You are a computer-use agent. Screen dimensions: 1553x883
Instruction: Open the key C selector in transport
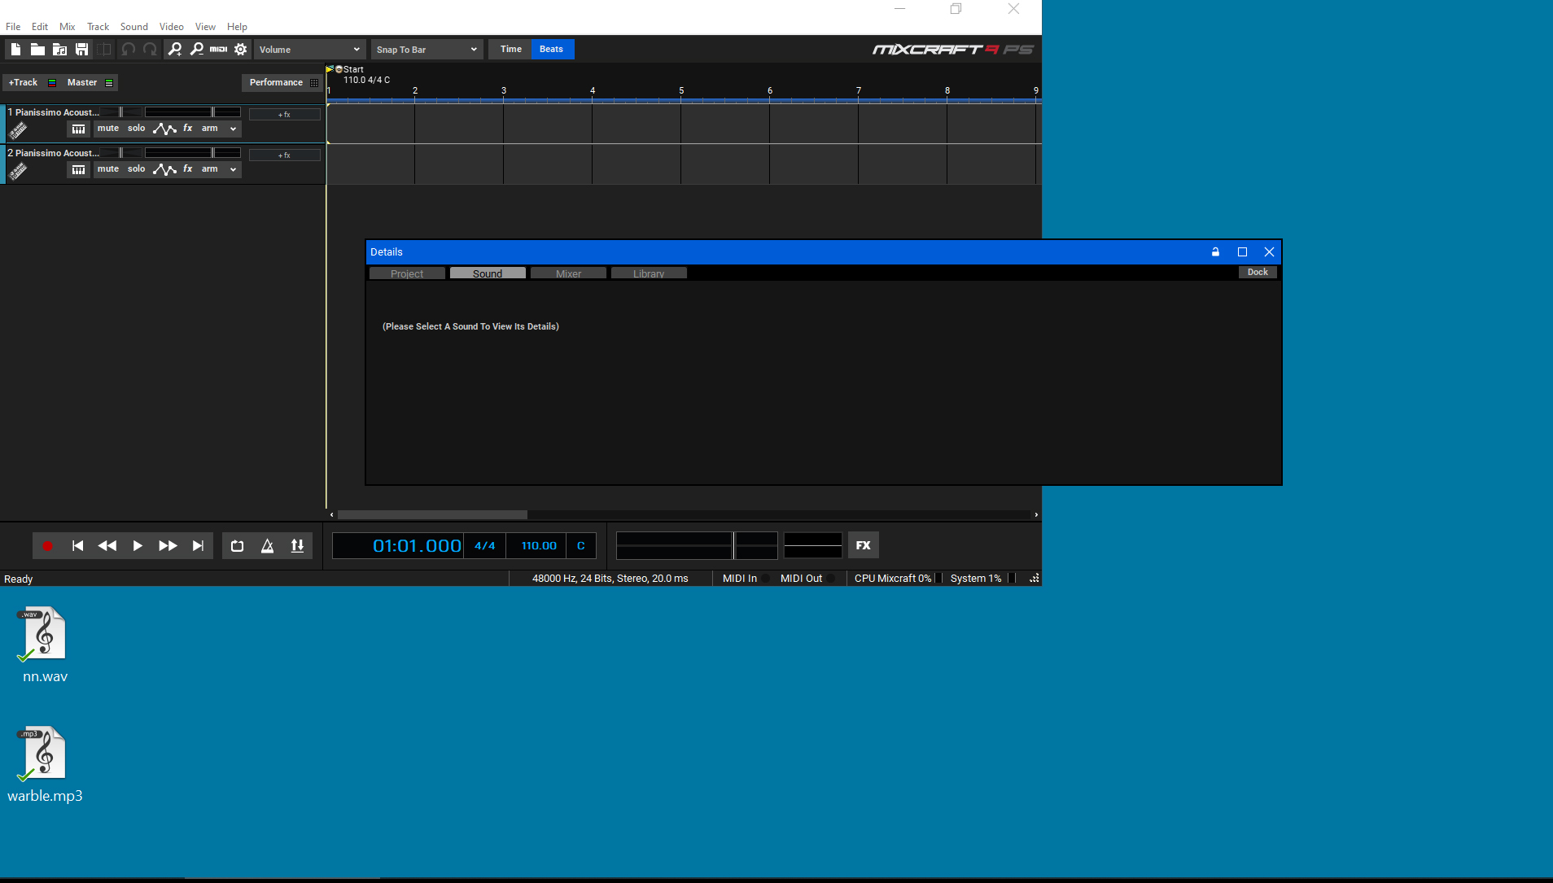581,546
